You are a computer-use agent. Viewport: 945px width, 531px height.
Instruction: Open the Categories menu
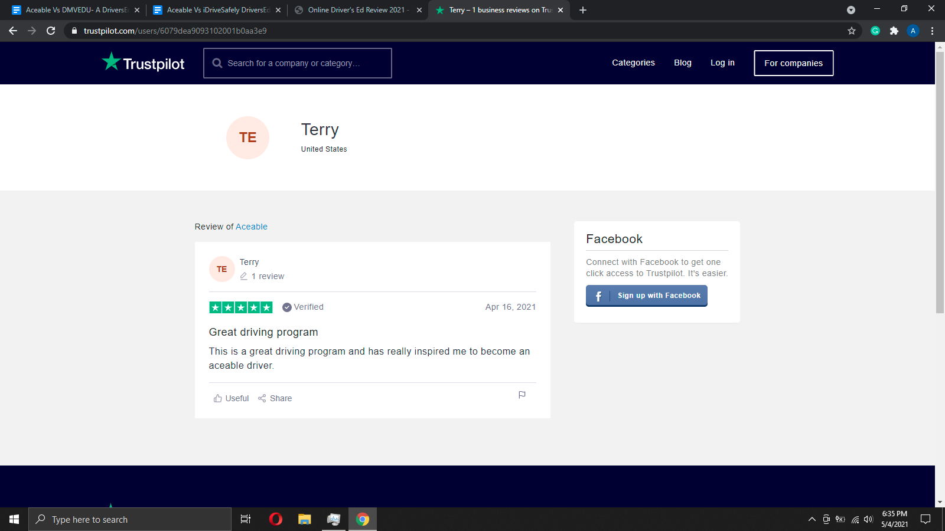point(633,63)
